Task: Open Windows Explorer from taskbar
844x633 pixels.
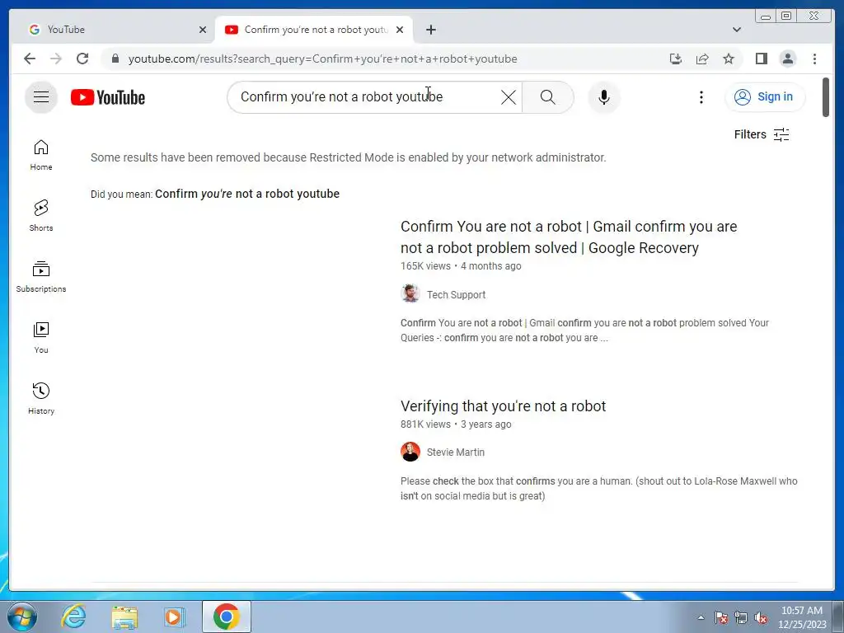Action: click(x=124, y=617)
